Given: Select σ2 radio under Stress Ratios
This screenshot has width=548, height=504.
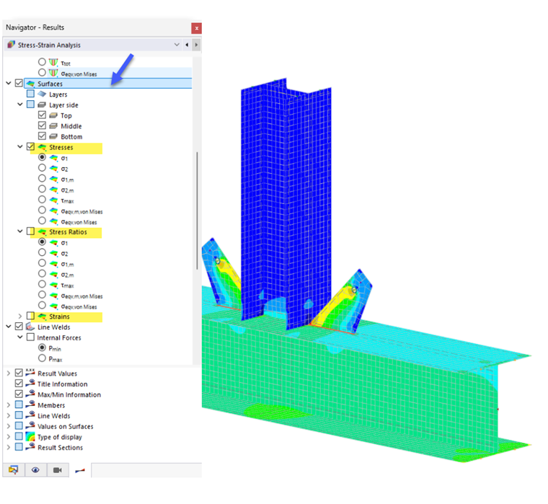Looking at the screenshot, I should pos(42,252).
